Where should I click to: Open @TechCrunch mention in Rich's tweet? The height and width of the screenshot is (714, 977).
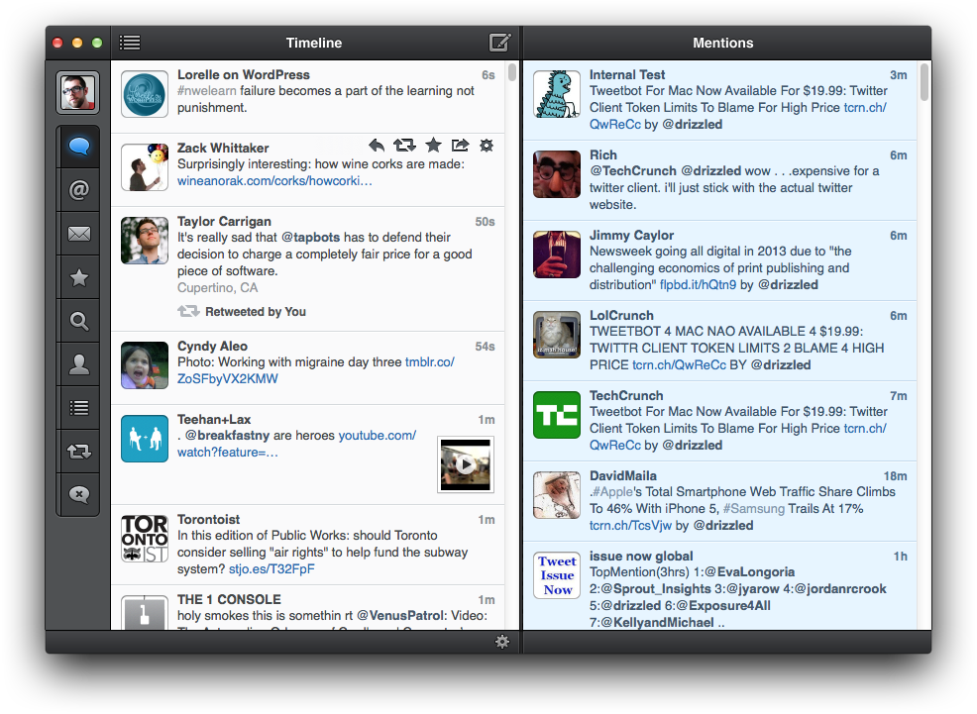click(632, 171)
